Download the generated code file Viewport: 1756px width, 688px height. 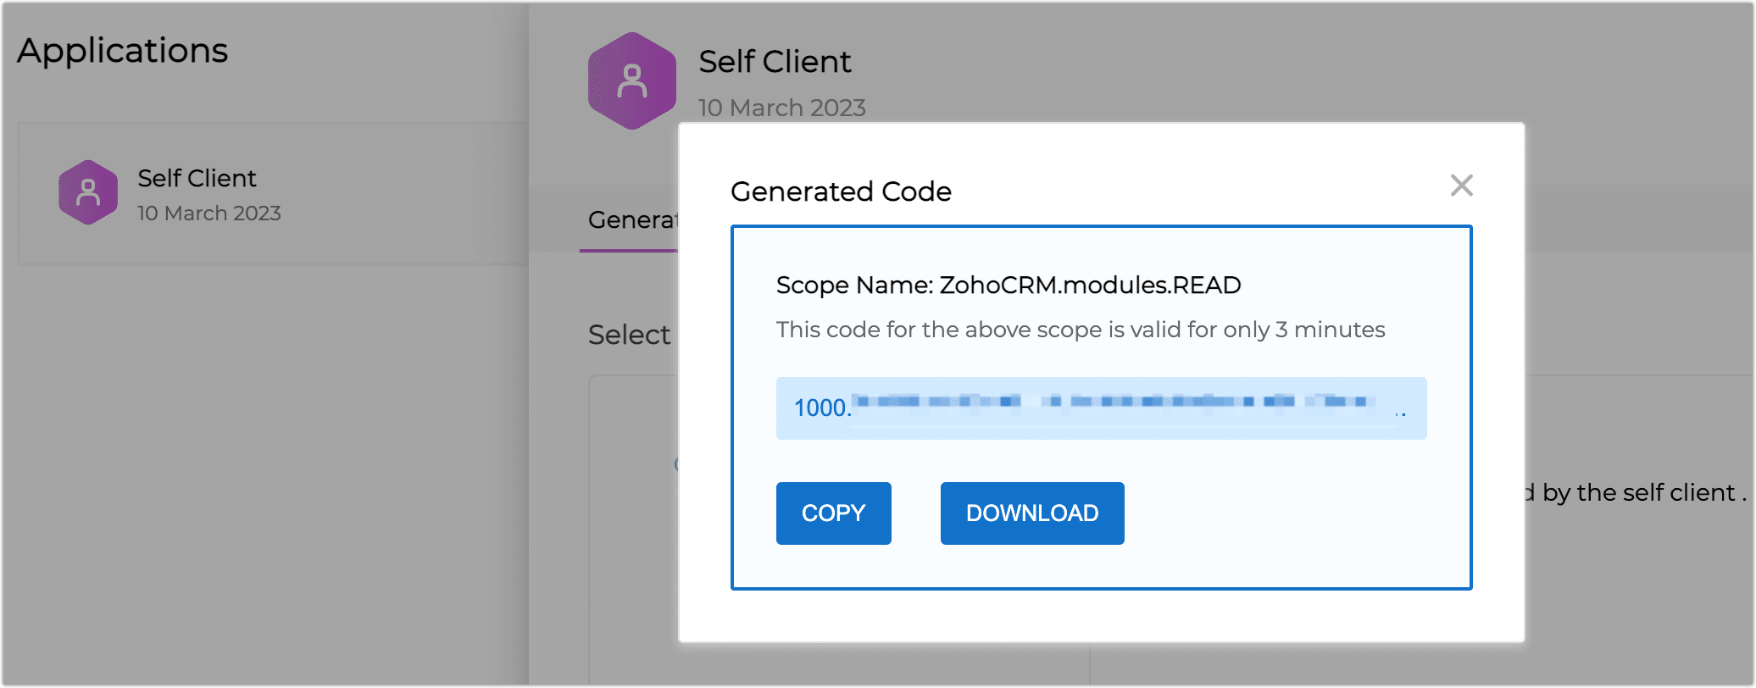click(x=1031, y=513)
